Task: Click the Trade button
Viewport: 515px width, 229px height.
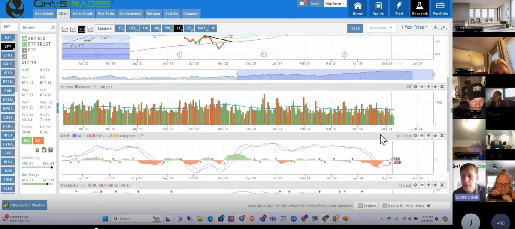Action: (x=354, y=28)
